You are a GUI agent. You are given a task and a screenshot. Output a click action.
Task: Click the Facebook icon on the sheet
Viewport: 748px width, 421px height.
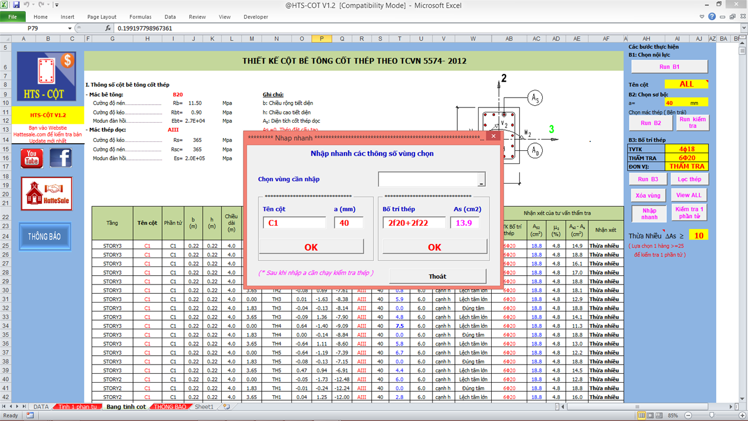(61, 158)
